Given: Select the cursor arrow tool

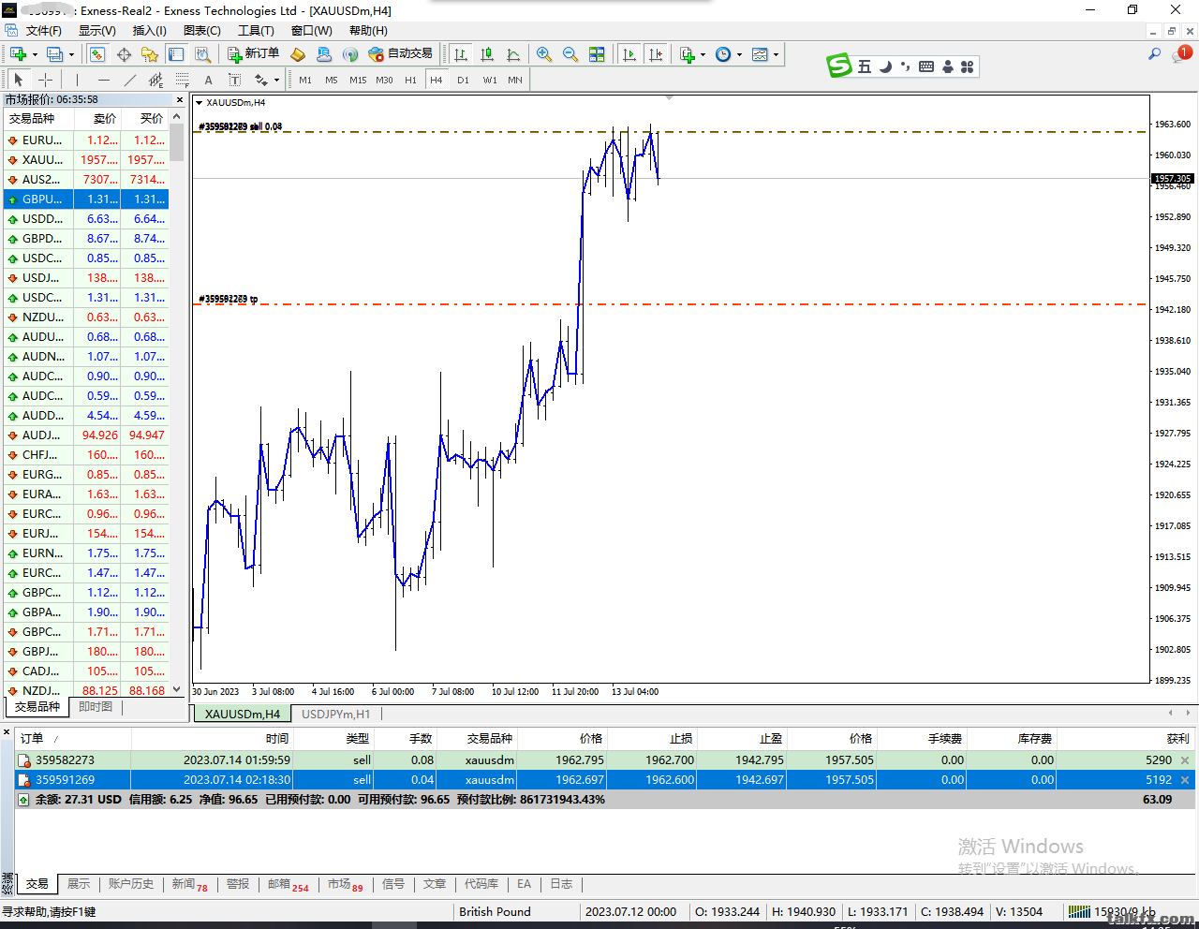Looking at the screenshot, I should click(x=19, y=80).
